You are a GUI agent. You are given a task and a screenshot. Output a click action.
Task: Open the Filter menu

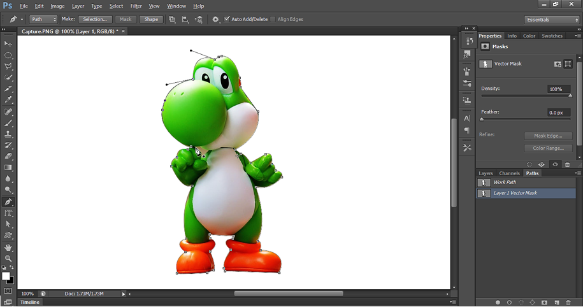pos(136,6)
